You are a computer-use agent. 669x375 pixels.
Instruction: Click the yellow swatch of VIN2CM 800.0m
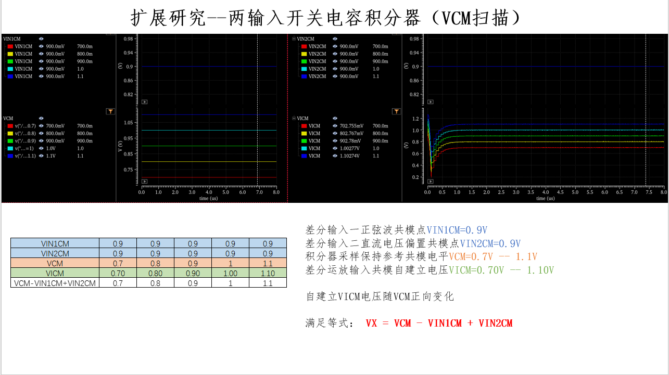[304, 54]
